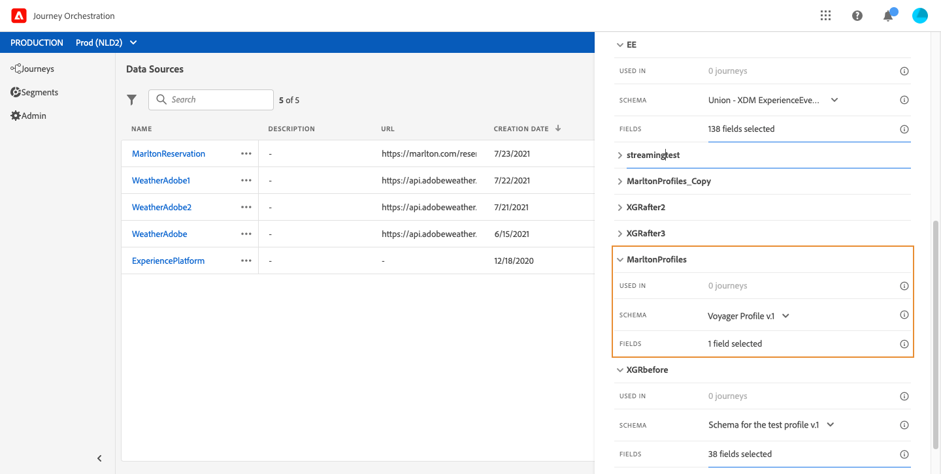
Task: Open the WeatherAdobe1 data source
Action: coord(161,180)
